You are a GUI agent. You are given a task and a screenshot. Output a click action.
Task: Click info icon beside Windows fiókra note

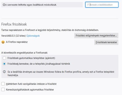click(x=4, y=72)
